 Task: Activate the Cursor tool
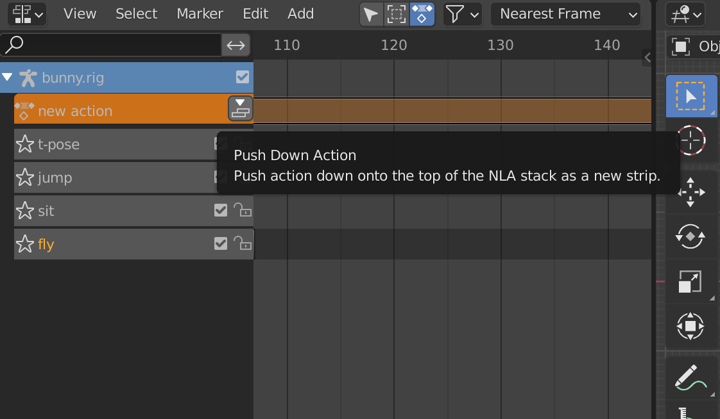point(692,140)
